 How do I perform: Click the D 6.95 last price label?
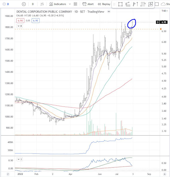click(162, 22)
